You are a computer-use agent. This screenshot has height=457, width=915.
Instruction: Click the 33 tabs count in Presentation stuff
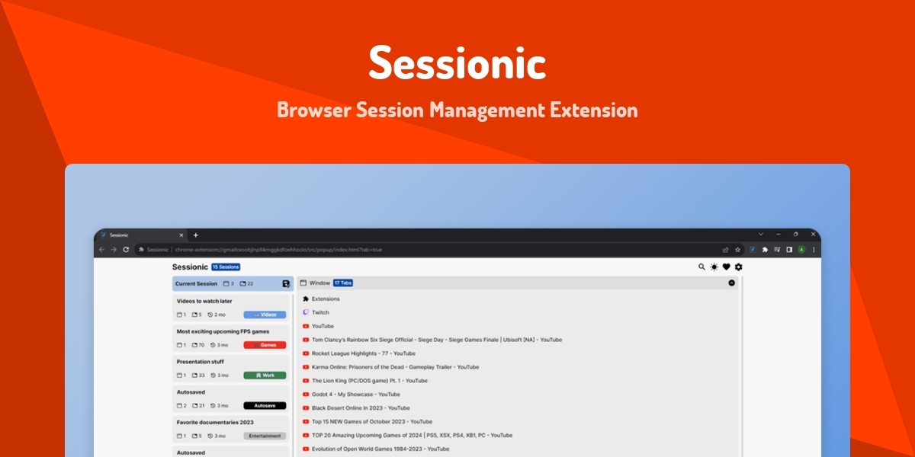click(x=198, y=376)
